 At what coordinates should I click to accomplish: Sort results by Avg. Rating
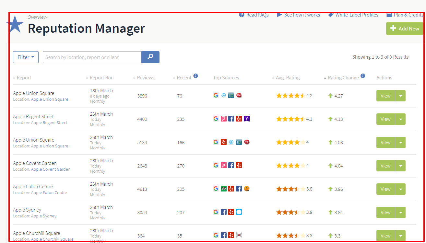pos(288,77)
